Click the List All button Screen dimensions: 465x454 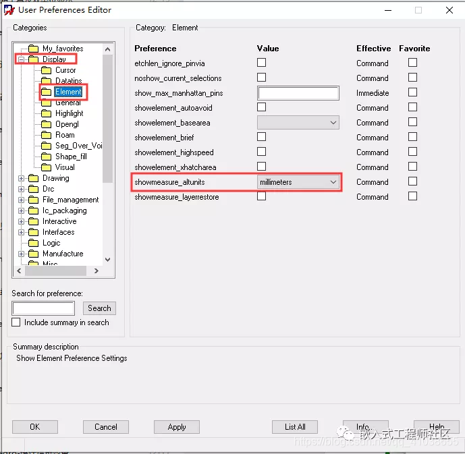(295, 427)
